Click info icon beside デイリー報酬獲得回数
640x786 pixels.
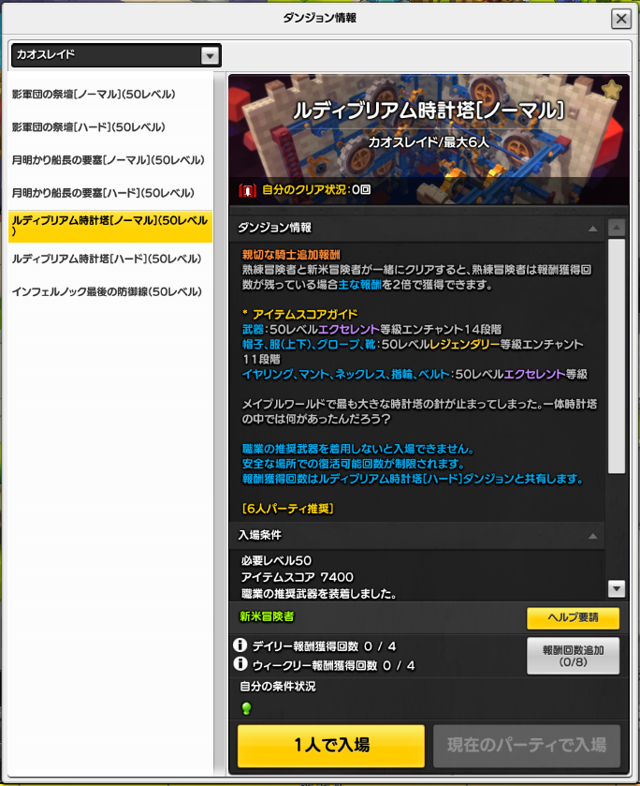[x=240, y=645]
